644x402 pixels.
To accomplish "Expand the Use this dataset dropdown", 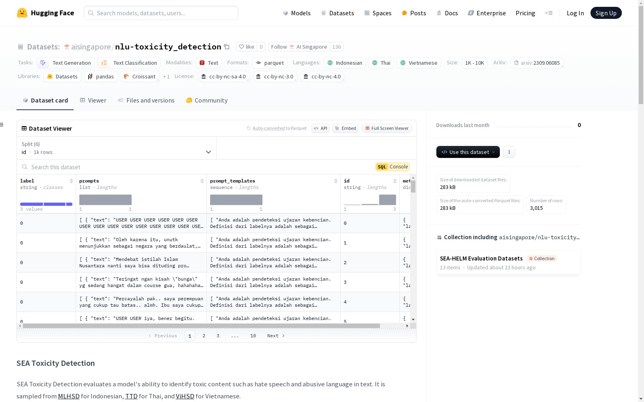I will point(468,152).
